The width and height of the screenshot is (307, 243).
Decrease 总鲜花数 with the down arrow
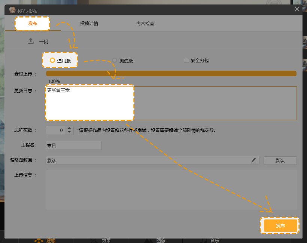point(69,132)
